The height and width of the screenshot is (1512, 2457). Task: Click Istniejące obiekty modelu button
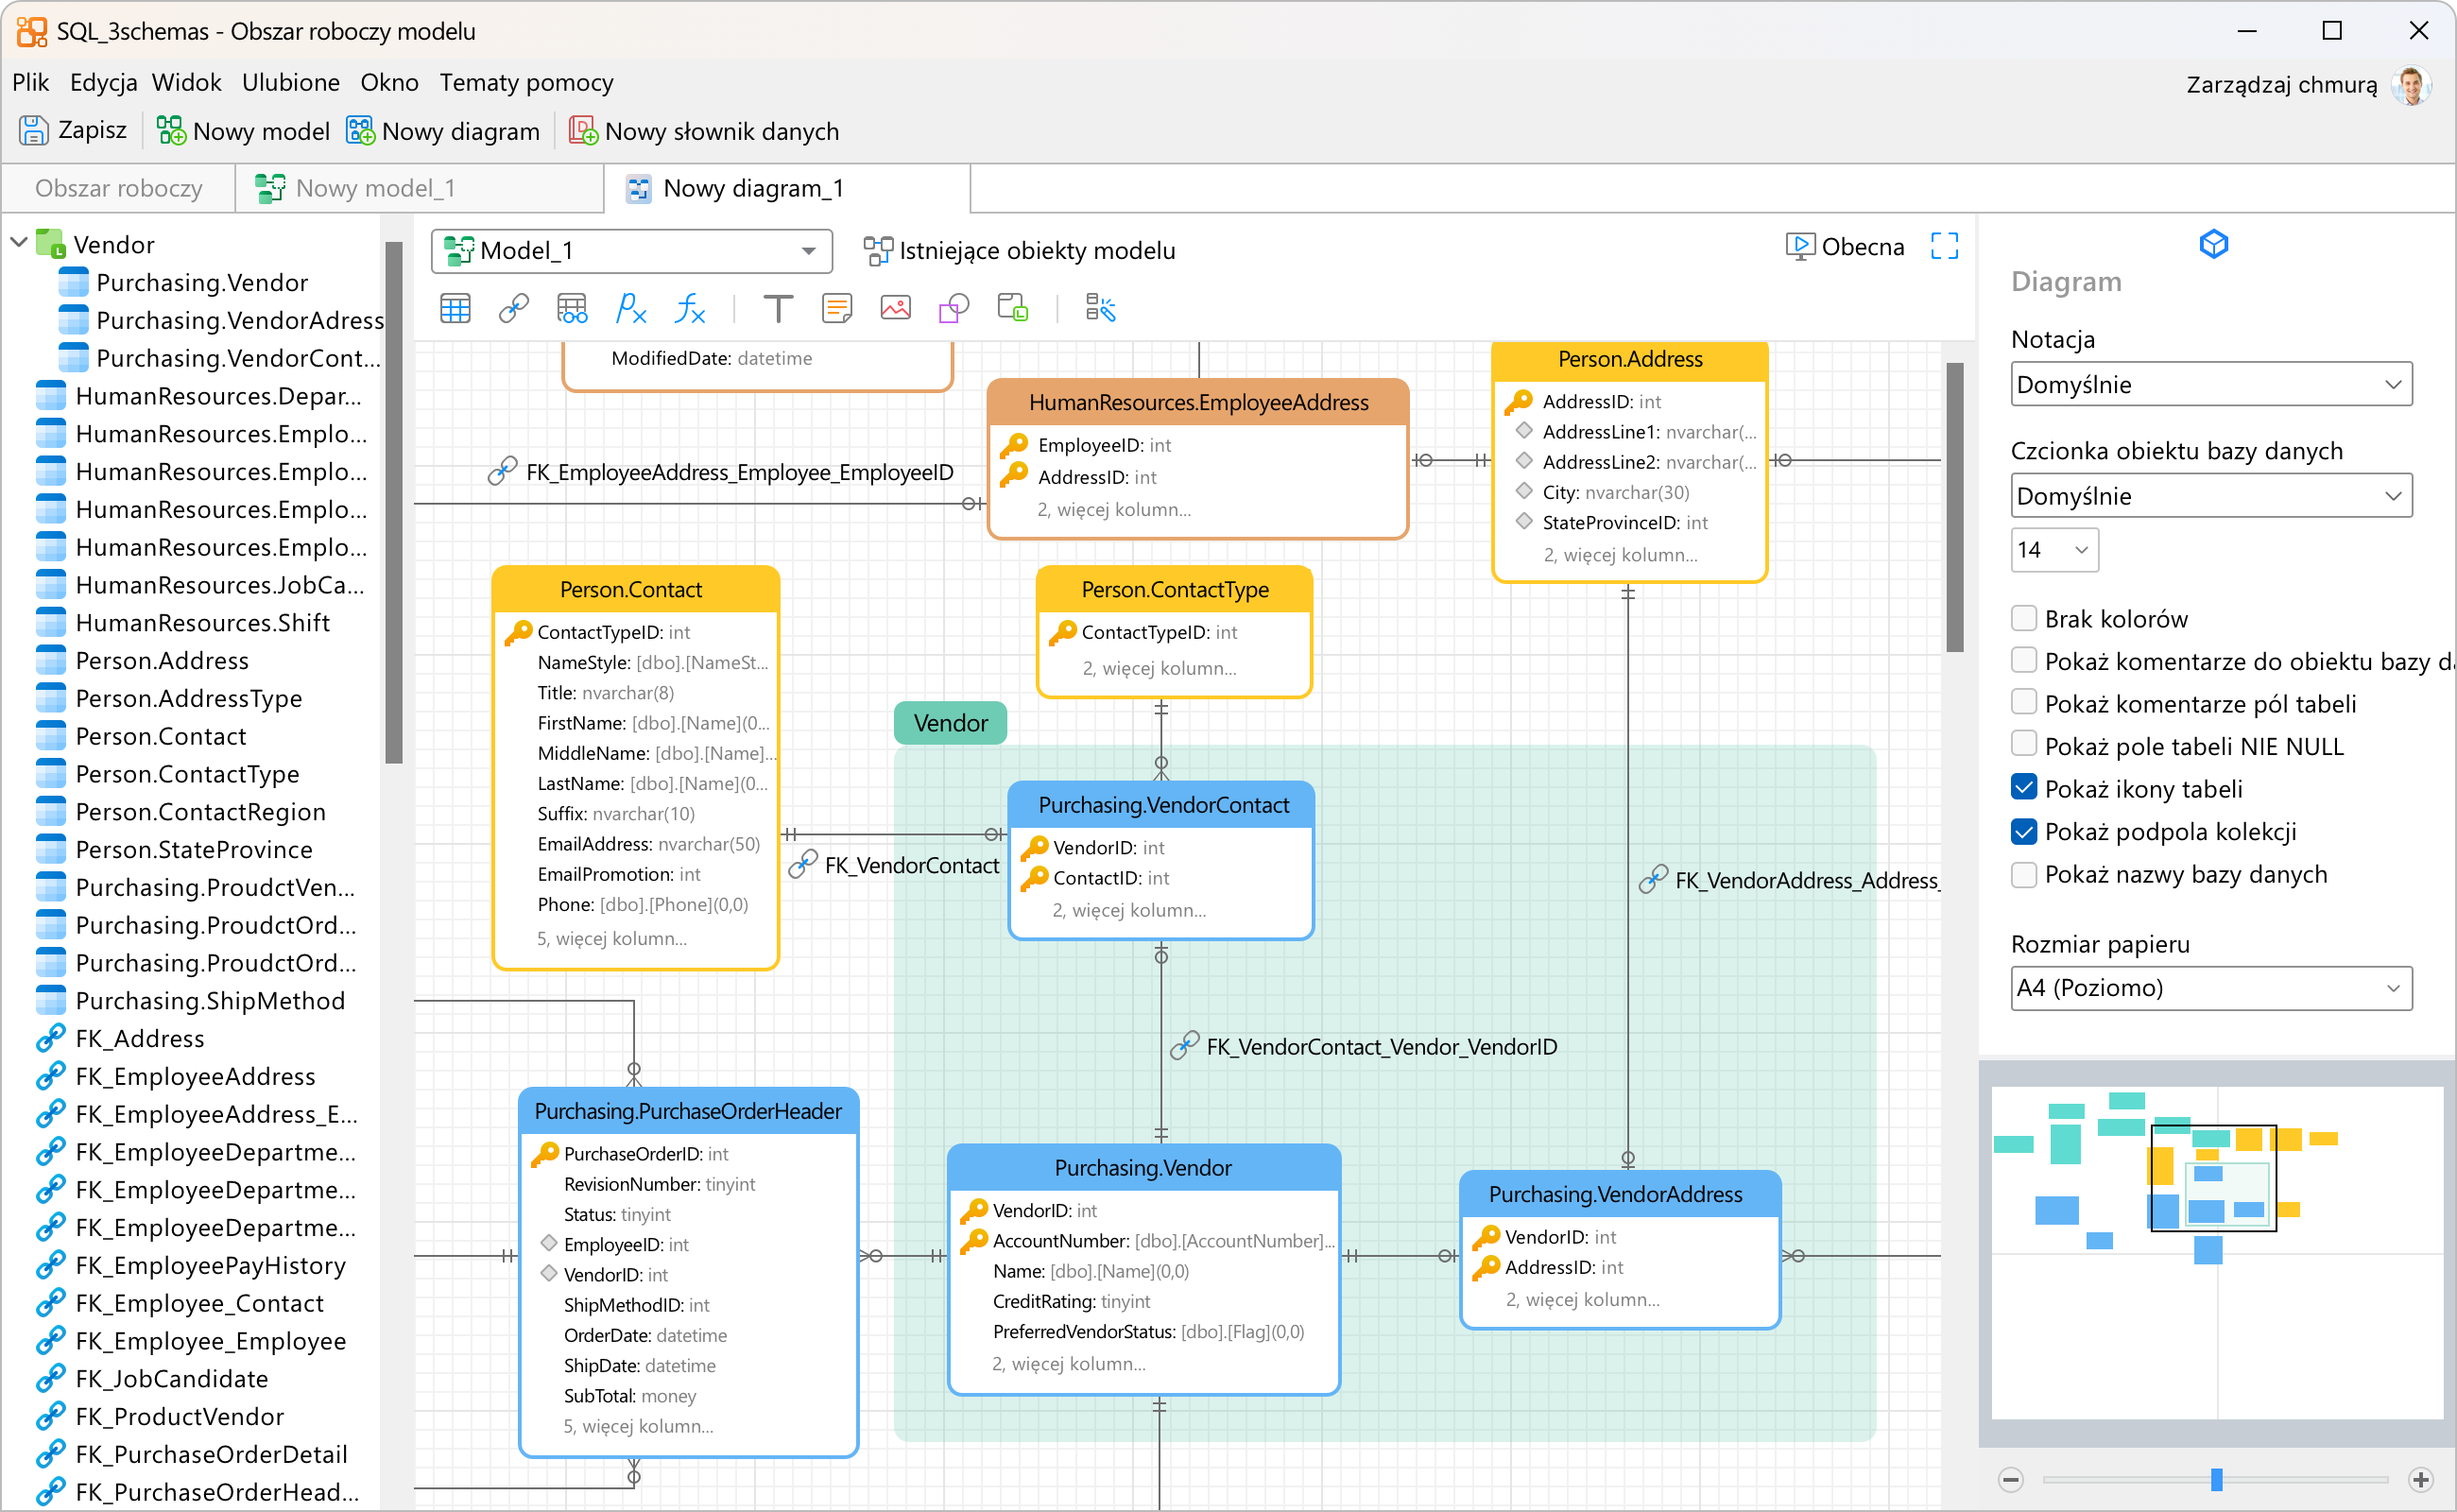point(1020,250)
